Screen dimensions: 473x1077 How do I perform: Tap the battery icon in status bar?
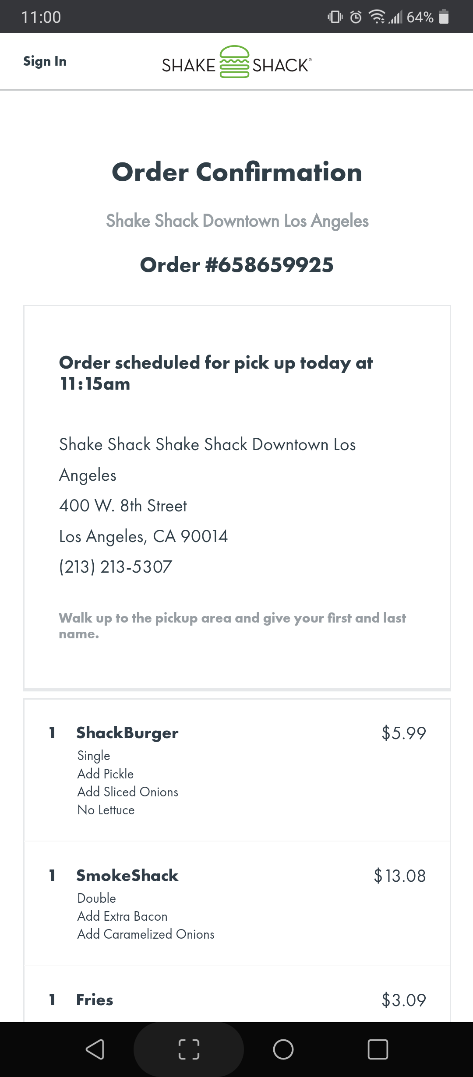[444, 17]
